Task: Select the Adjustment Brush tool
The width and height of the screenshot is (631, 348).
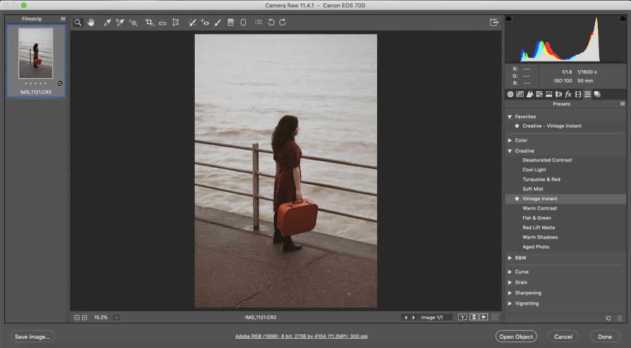Action: [218, 22]
